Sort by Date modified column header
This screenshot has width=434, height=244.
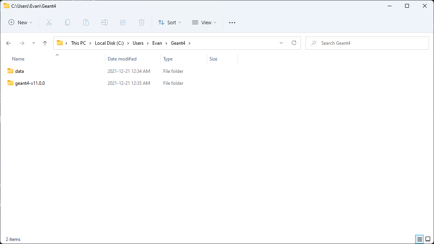coord(122,59)
